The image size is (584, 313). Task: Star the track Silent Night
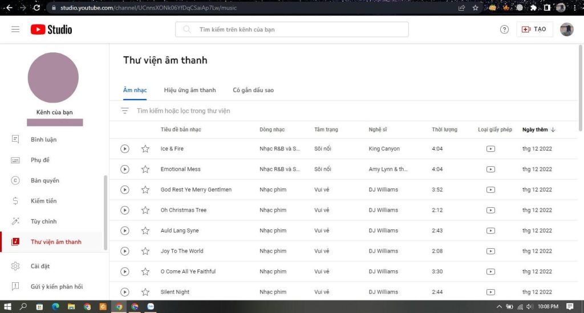[x=145, y=292]
